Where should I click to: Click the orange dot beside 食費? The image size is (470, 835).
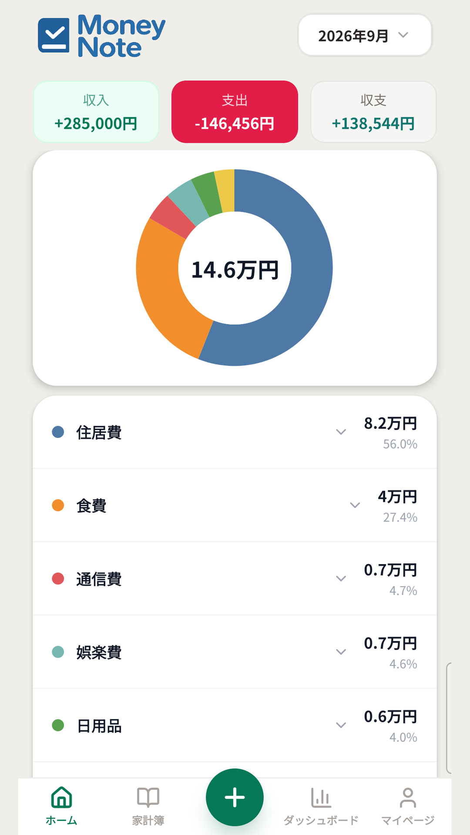tap(58, 505)
